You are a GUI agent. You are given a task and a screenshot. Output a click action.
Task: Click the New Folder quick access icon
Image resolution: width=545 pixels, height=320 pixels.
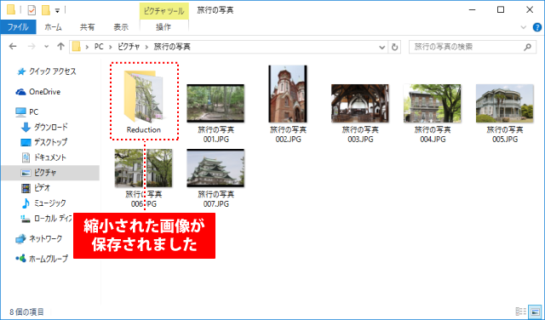[46, 10]
